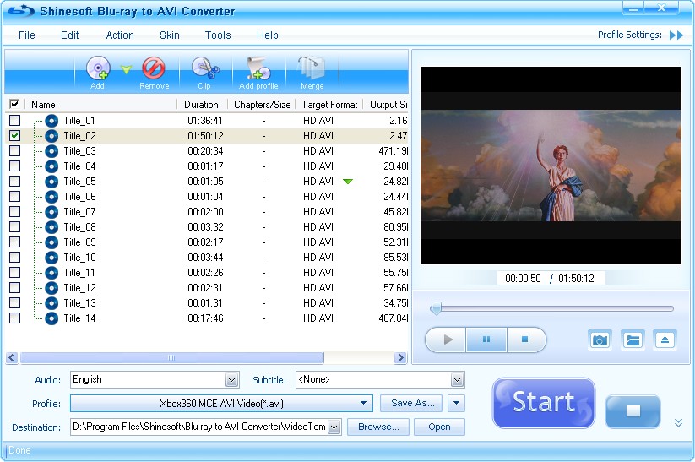Viewport: 695px width, 462px height.
Task: Toggle the select-all checkbox in header
Action: point(14,105)
